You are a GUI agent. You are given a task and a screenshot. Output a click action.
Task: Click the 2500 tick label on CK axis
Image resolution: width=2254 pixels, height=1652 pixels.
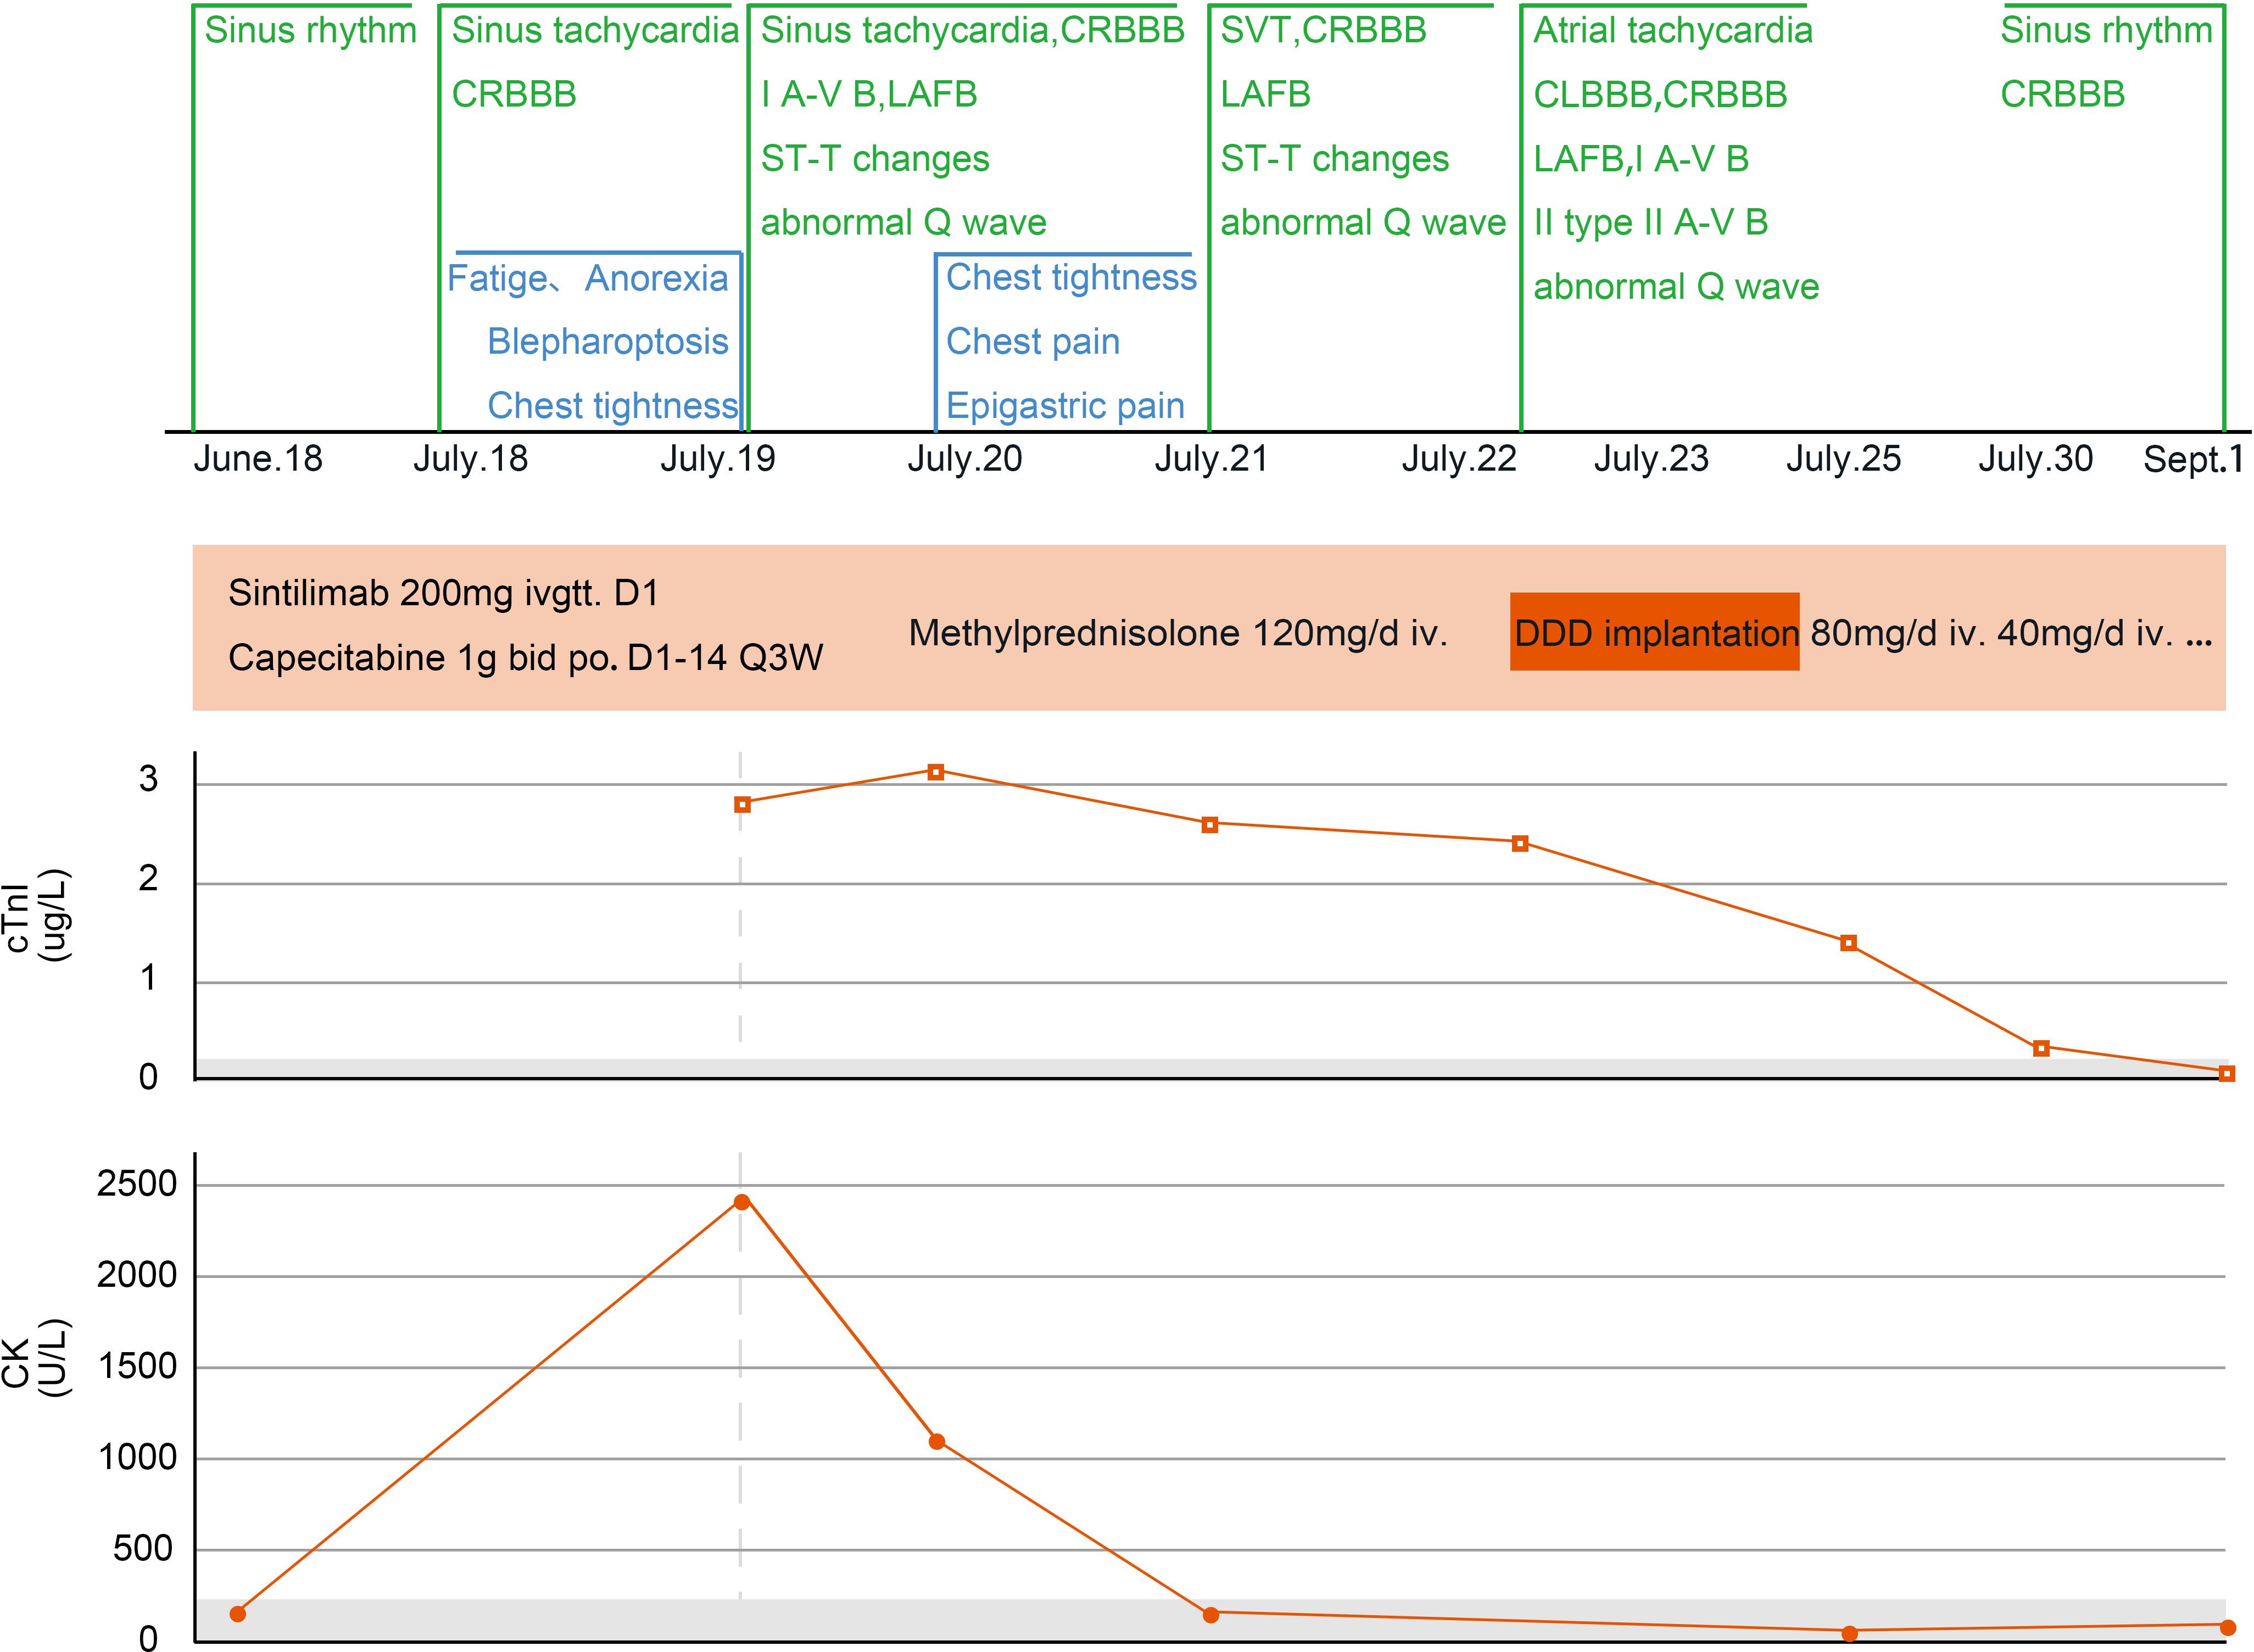point(137,1185)
